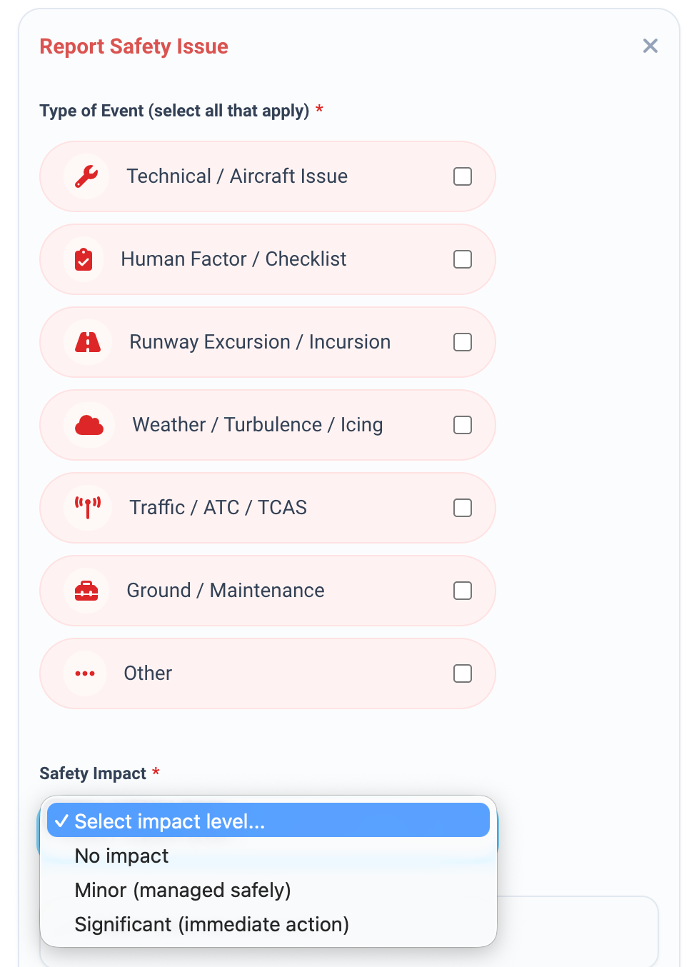Click the clipboard Human Factor icon
Image resolution: width=694 pixels, height=967 pixels.
[x=84, y=259]
